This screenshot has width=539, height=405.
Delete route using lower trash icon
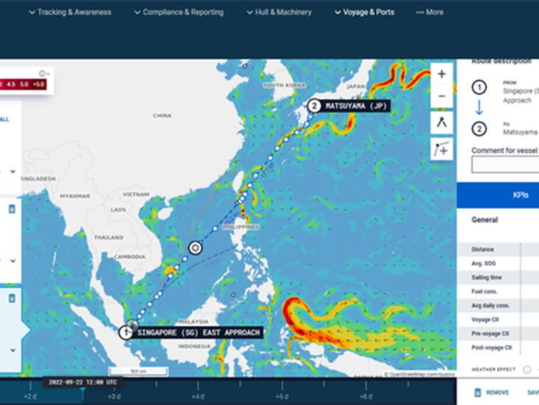coord(12,298)
